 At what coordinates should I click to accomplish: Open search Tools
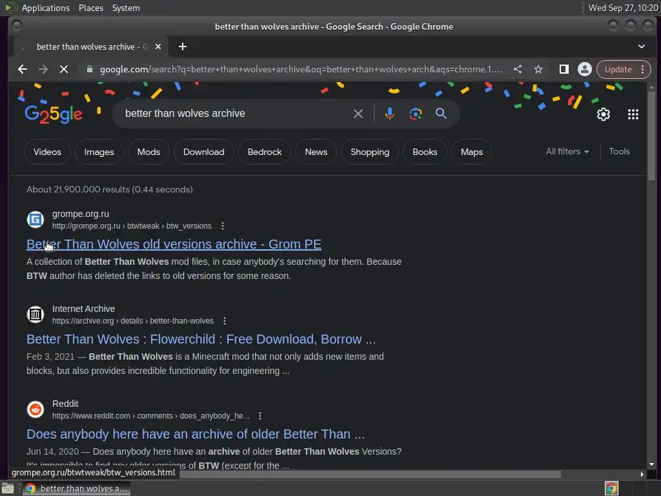point(619,151)
